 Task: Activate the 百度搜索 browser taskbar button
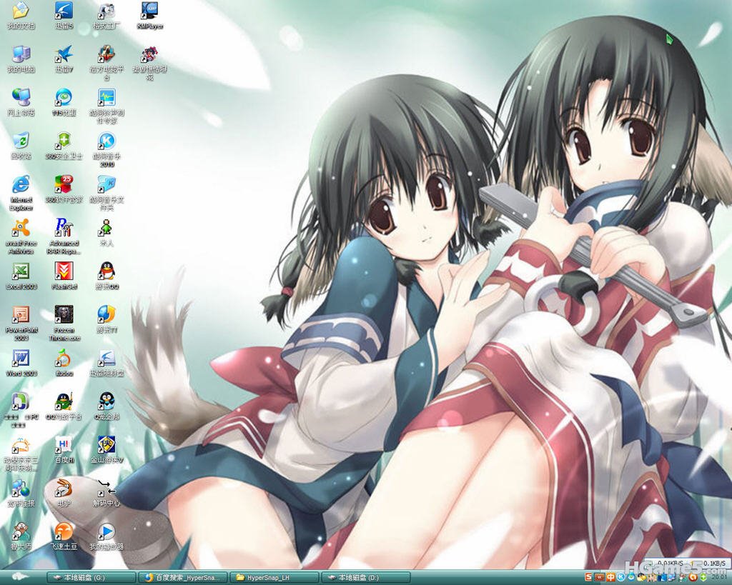(183, 577)
